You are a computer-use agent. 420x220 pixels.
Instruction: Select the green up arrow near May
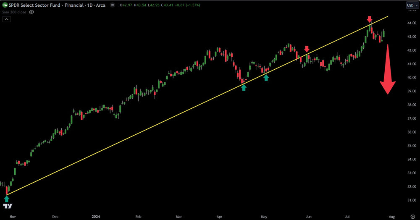click(266, 77)
